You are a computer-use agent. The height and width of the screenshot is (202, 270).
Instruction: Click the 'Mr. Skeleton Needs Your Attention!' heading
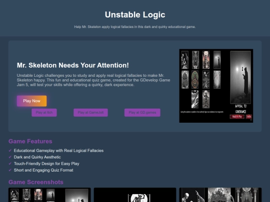pyautogui.click(x=73, y=65)
